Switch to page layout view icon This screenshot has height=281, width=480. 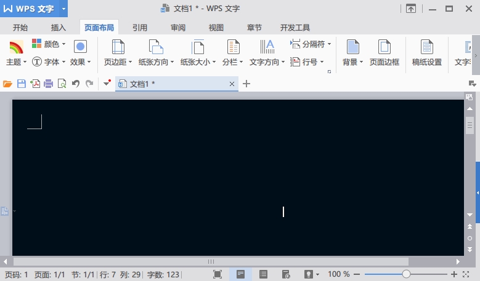click(240, 274)
